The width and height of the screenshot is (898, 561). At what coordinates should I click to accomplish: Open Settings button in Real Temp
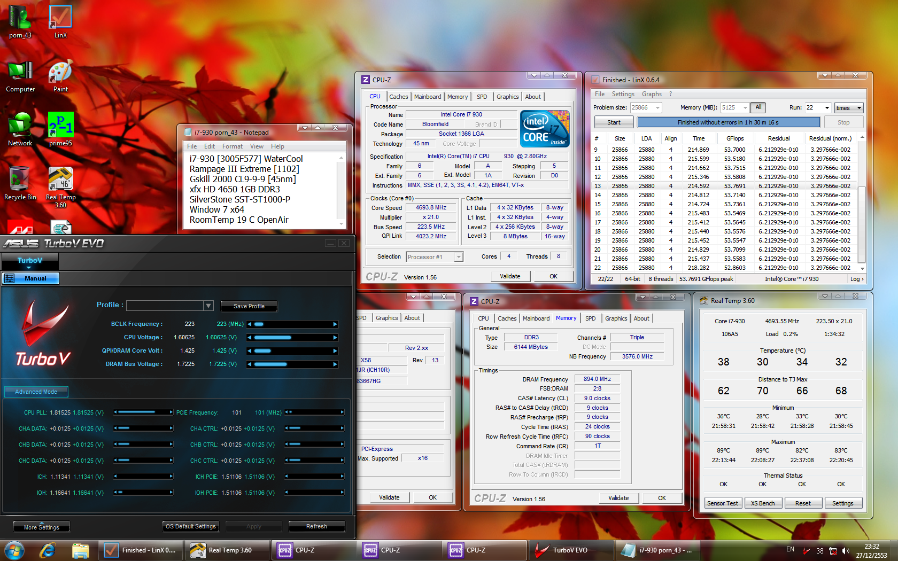point(843,503)
